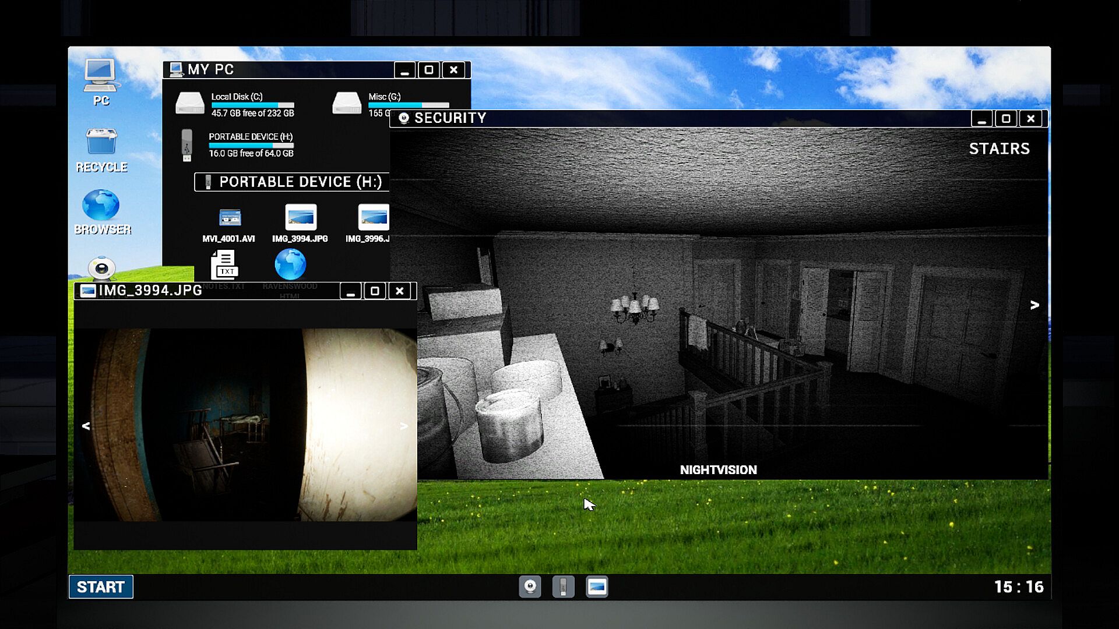Switch to next security camera arrow
Image resolution: width=1119 pixels, height=629 pixels.
pyautogui.click(x=1034, y=305)
